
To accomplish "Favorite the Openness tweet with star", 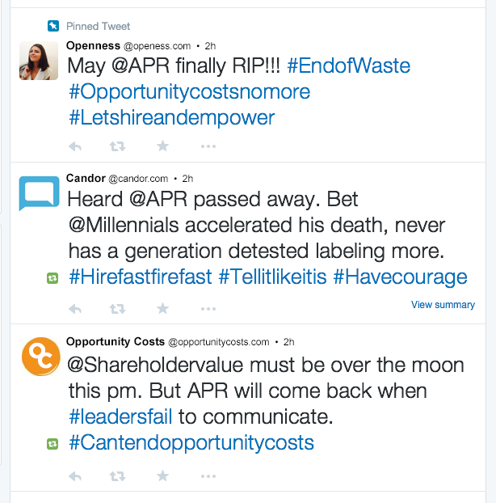I will 162,146.
